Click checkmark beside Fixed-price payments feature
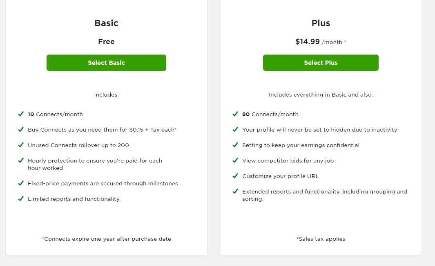 tap(21, 183)
